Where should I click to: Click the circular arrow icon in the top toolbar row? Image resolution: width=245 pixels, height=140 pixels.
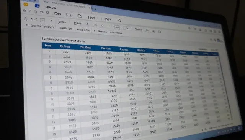[x=24, y=11]
